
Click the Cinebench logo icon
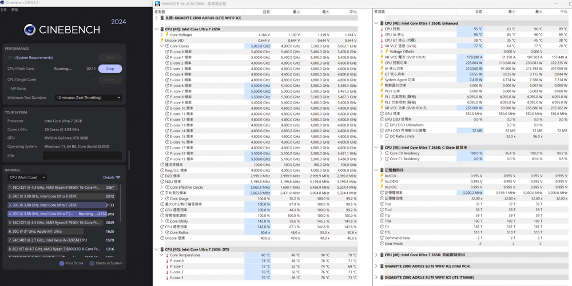pyautogui.click(x=30, y=29)
